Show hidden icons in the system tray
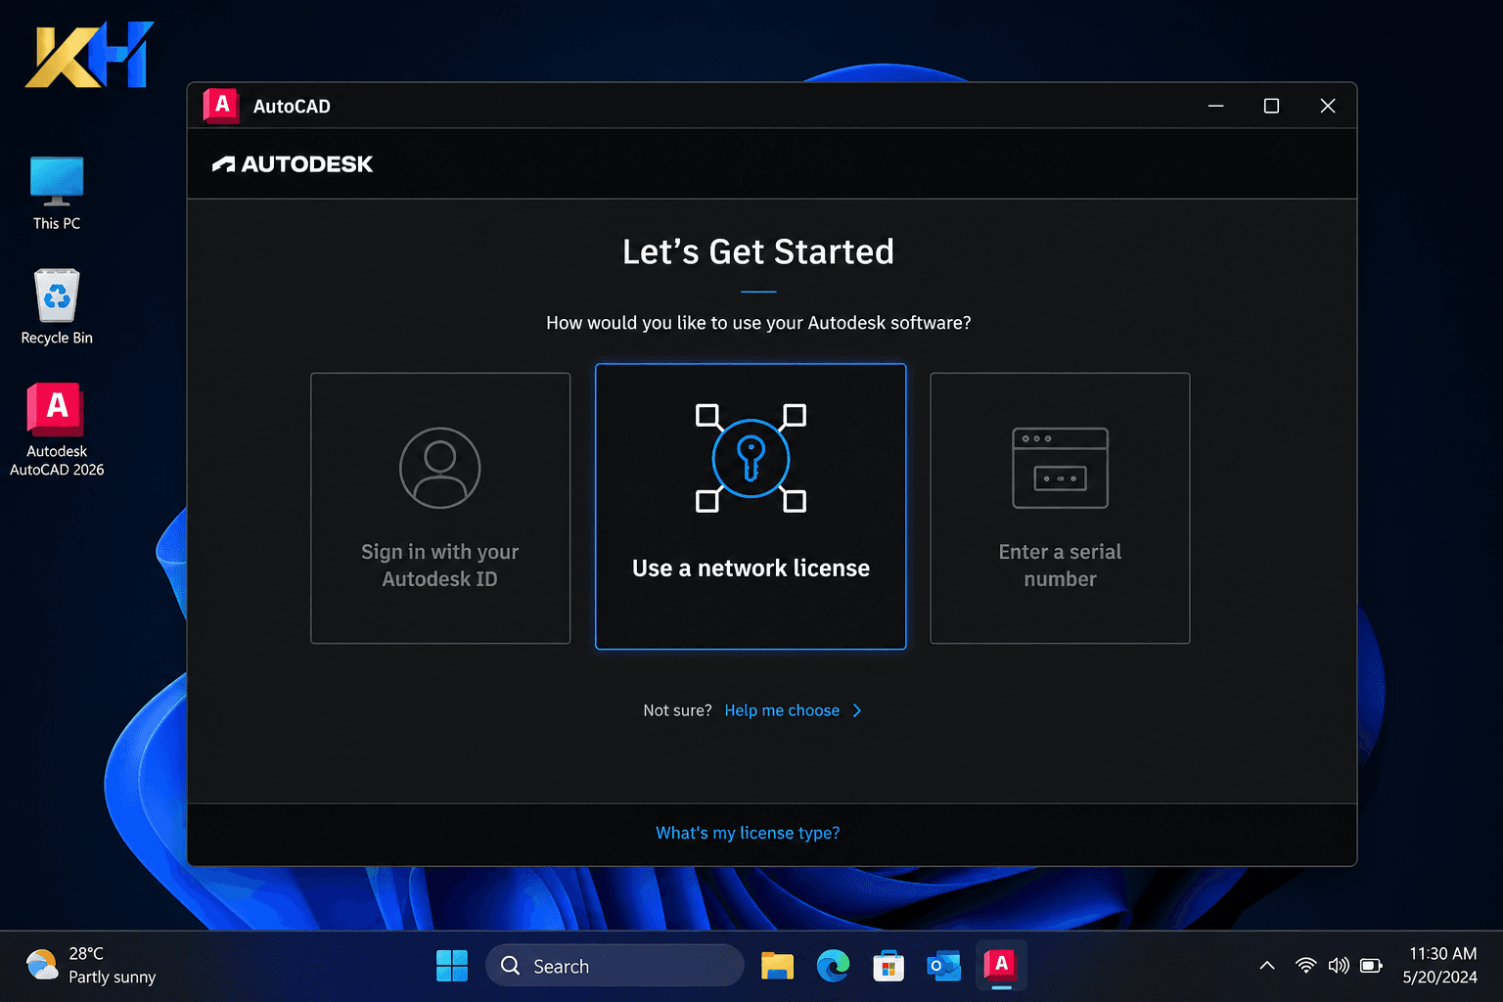The image size is (1503, 1002). (1267, 966)
